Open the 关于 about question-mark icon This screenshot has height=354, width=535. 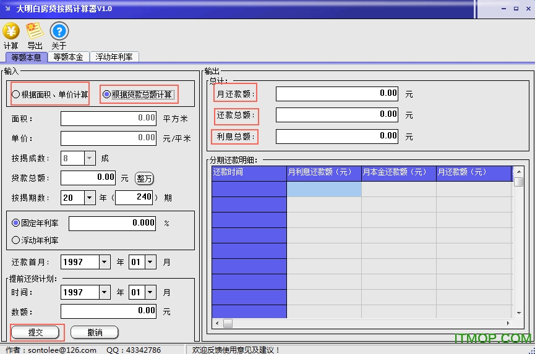(59, 31)
